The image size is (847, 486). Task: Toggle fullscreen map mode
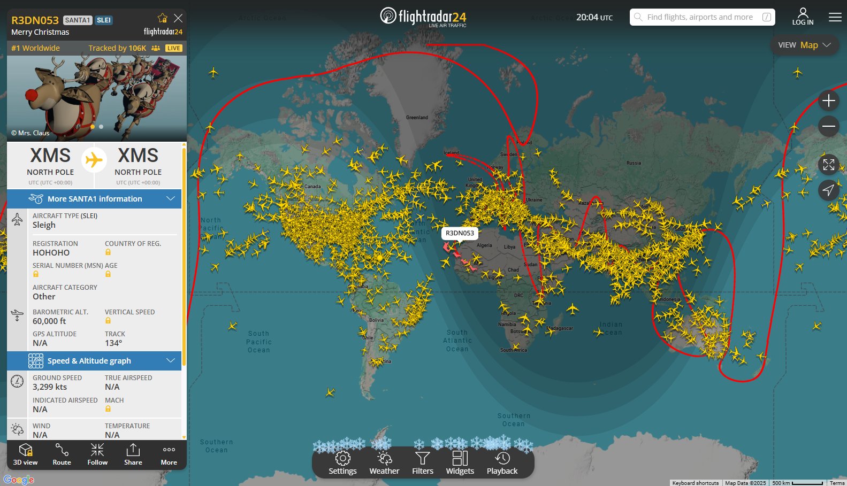(828, 165)
